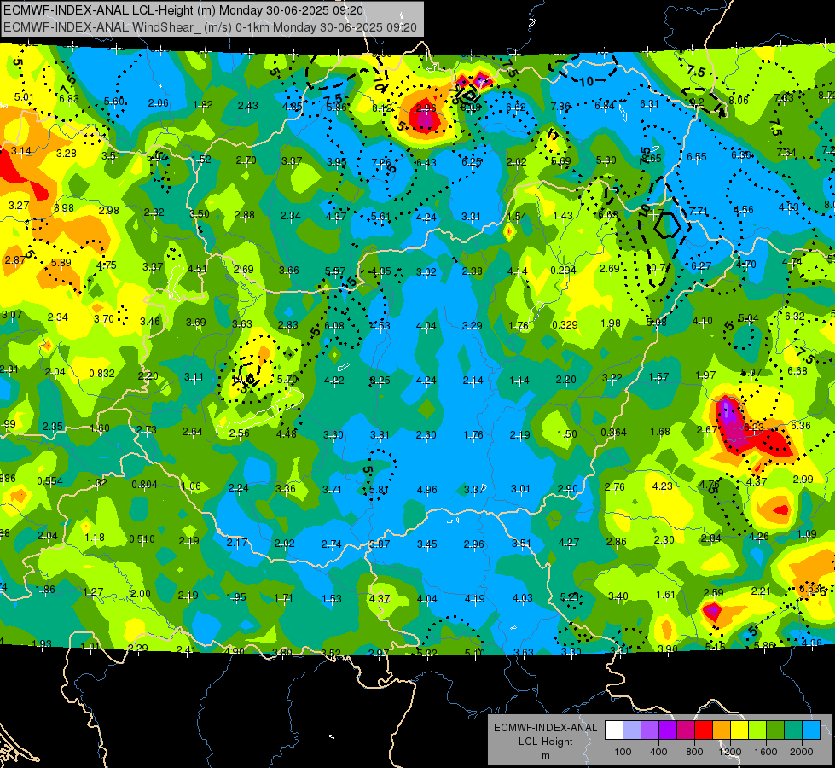Click the wind shear value '1.95'
The height and width of the screenshot is (768, 835).
[236, 596]
